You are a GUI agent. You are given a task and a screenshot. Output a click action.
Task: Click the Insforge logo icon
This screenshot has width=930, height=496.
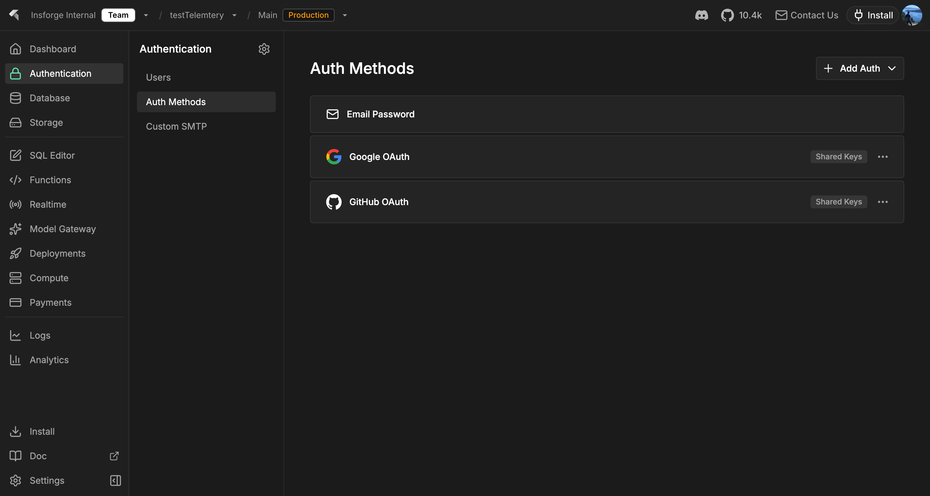point(14,15)
